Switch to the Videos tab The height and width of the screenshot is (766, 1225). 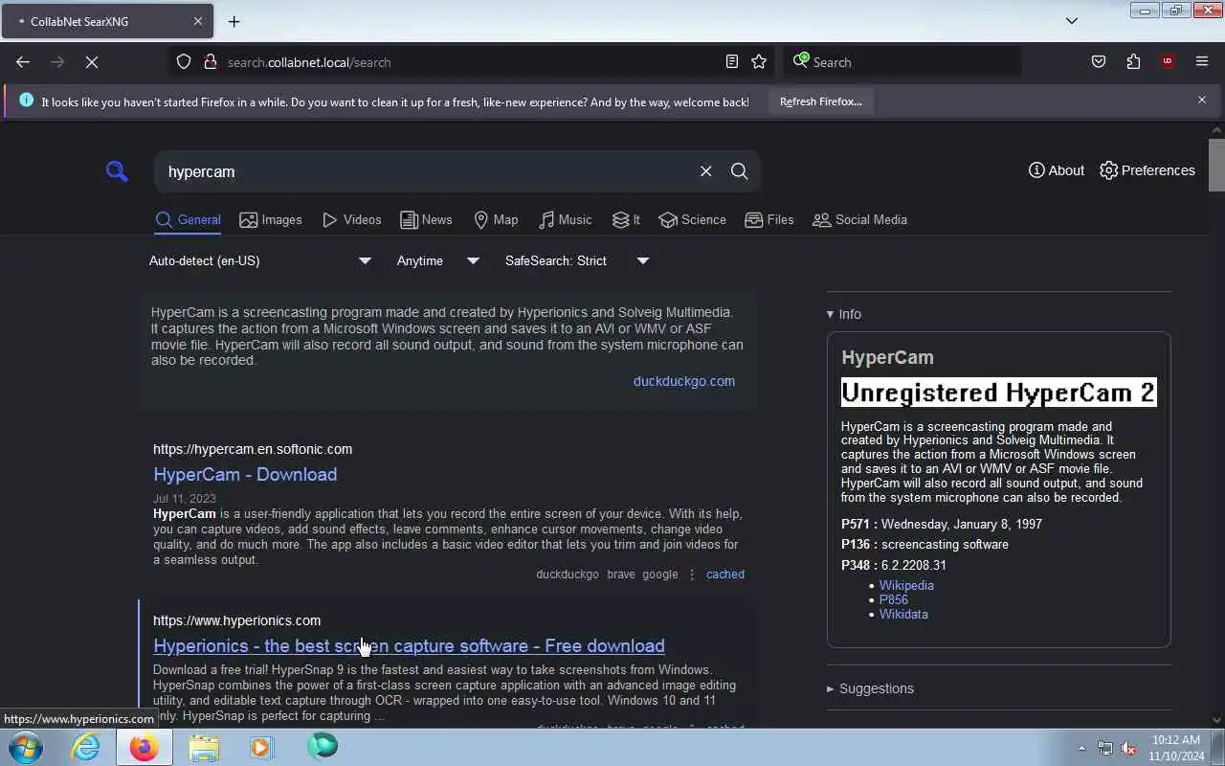(x=352, y=219)
